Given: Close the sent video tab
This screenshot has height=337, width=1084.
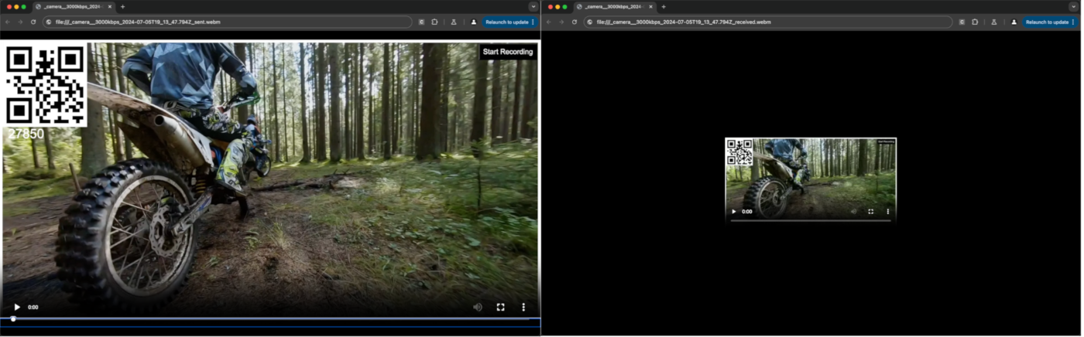Looking at the screenshot, I should [x=109, y=6].
